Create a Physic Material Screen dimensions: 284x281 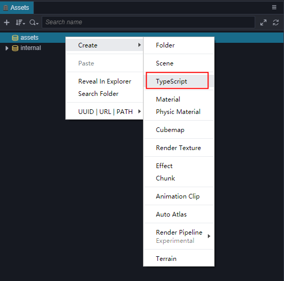tap(179, 112)
